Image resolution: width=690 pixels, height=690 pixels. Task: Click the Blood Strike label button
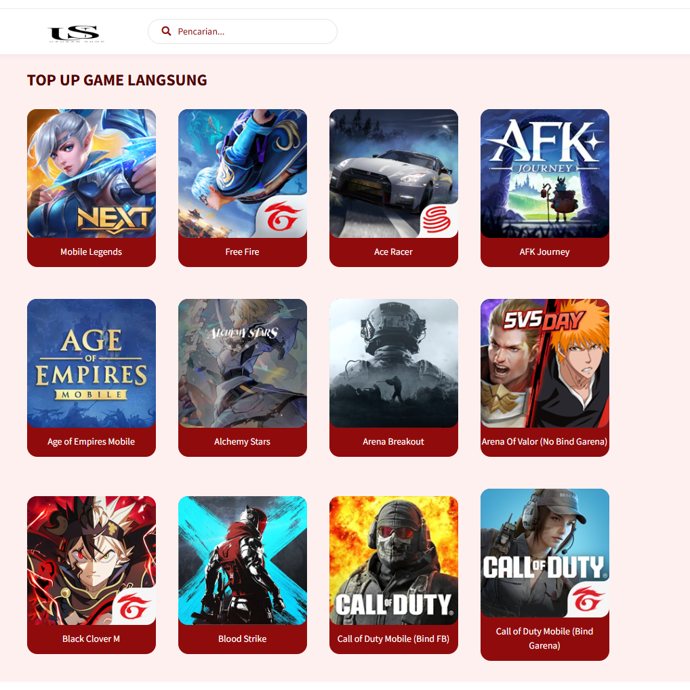pyautogui.click(x=243, y=639)
